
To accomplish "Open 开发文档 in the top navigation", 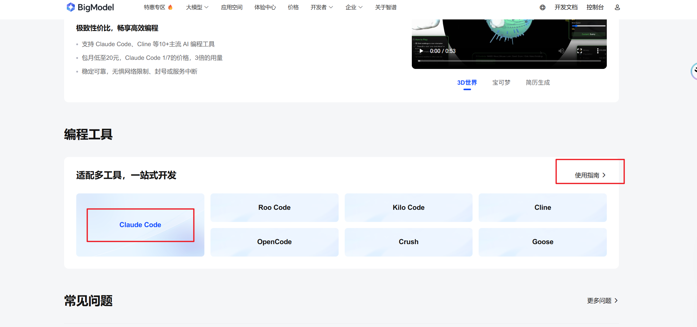I will click(566, 7).
